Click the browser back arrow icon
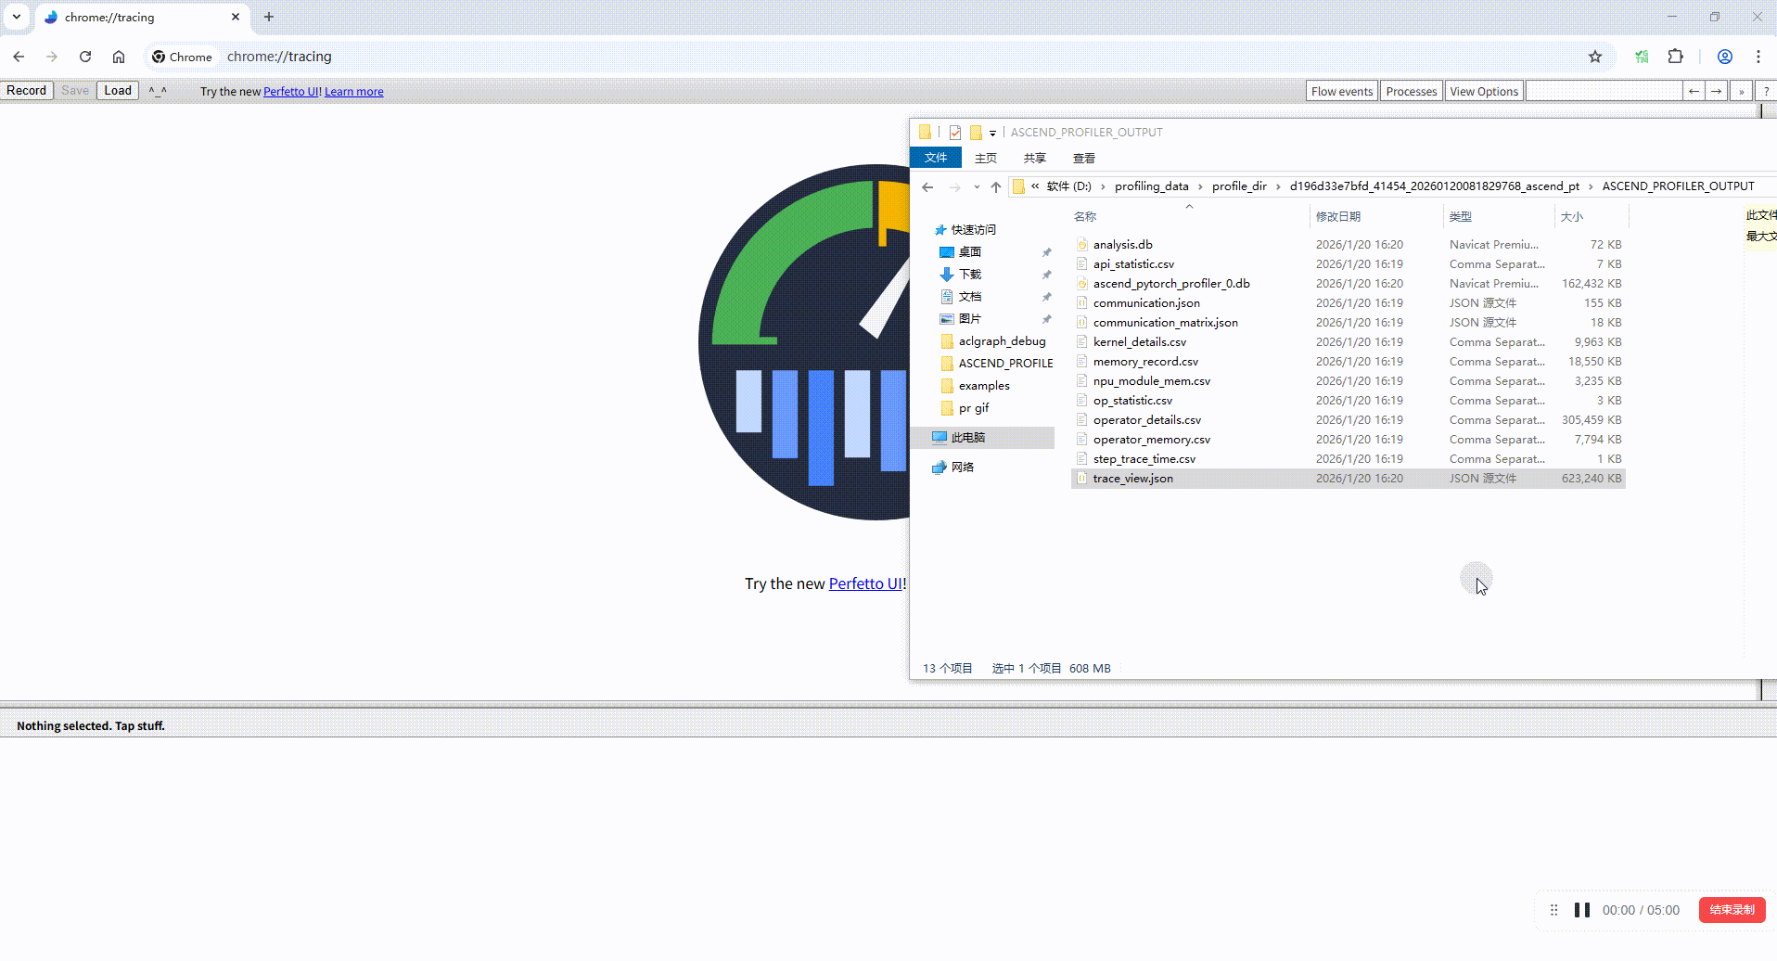This screenshot has width=1777, height=961. [x=19, y=57]
